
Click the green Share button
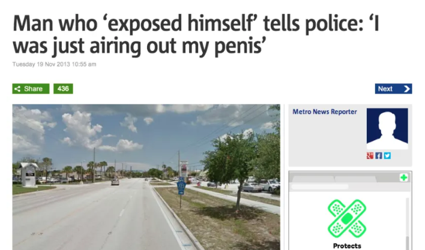point(31,89)
